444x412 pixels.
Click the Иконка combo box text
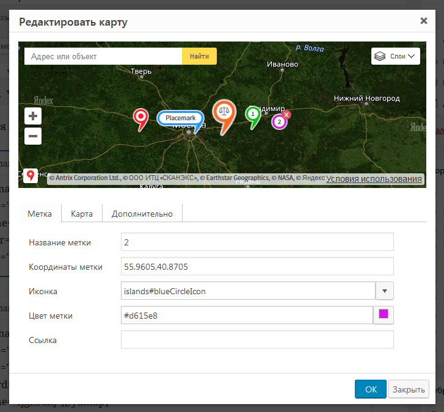[248, 291]
